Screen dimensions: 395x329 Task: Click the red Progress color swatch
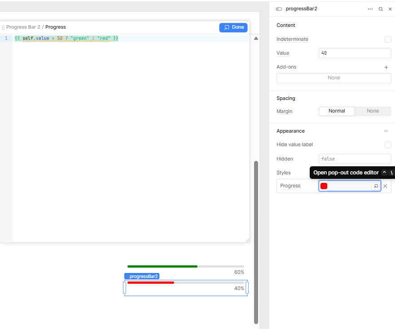point(324,186)
